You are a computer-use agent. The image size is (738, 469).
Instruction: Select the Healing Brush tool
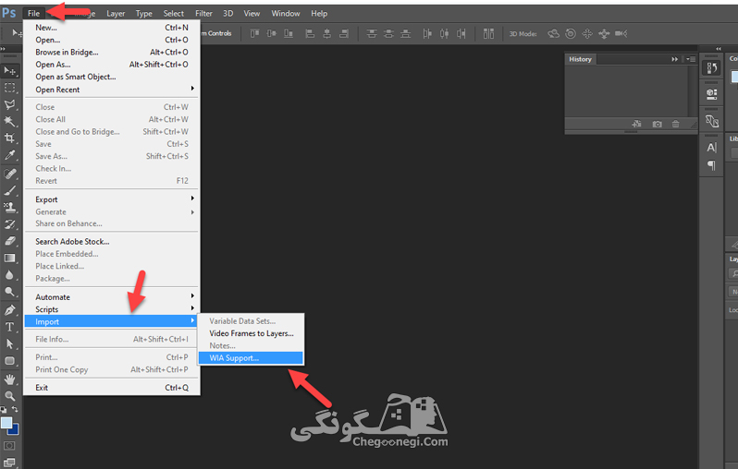[9, 174]
